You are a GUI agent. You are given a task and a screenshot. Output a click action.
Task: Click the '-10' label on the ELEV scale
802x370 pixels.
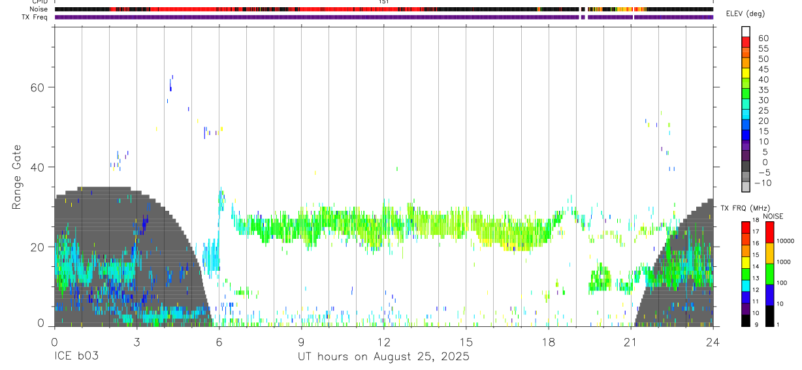click(763, 183)
